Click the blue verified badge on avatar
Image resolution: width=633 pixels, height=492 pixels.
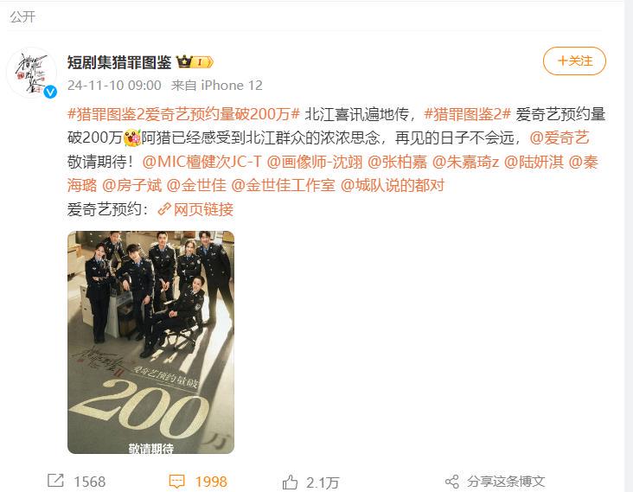50,92
